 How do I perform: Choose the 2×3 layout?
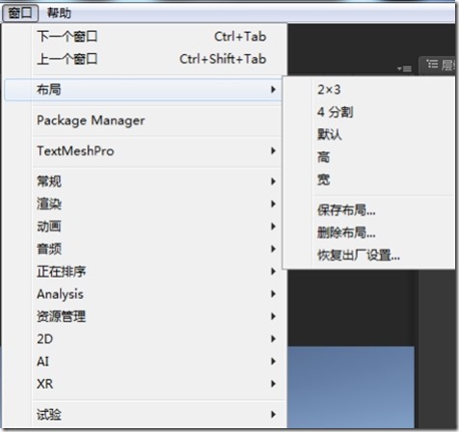click(x=369, y=90)
